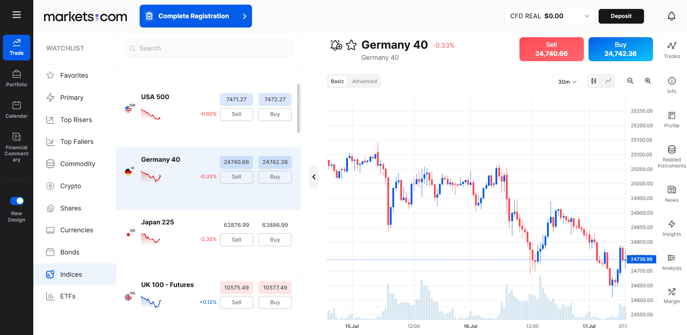This screenshot has width=687, height=335.
Task: Switch chart to candlestick type
Action: coord(594,81)
